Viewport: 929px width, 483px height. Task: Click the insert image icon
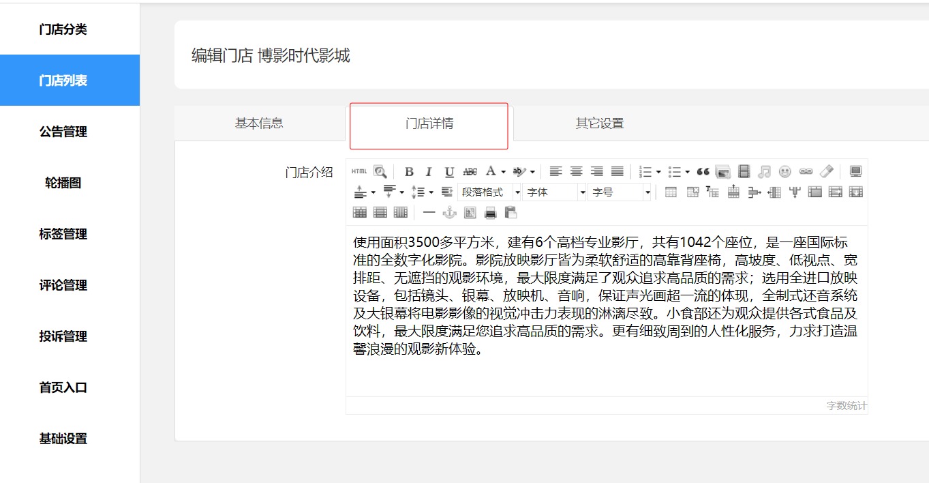click(723, 172)
